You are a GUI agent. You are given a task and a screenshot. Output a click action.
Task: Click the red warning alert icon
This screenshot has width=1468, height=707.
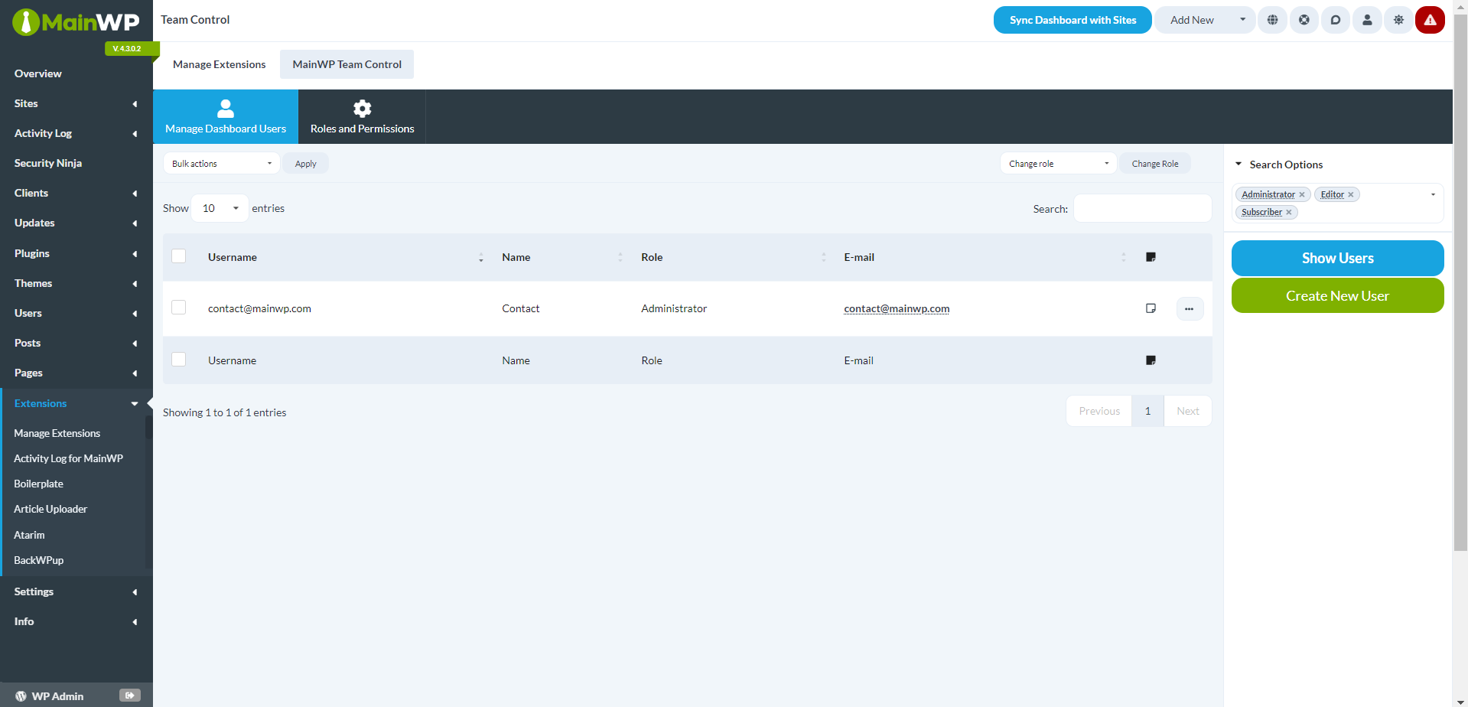[x=1430, y=20]
